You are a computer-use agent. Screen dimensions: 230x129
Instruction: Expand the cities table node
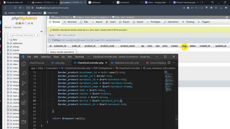click(x=8, y=64)
